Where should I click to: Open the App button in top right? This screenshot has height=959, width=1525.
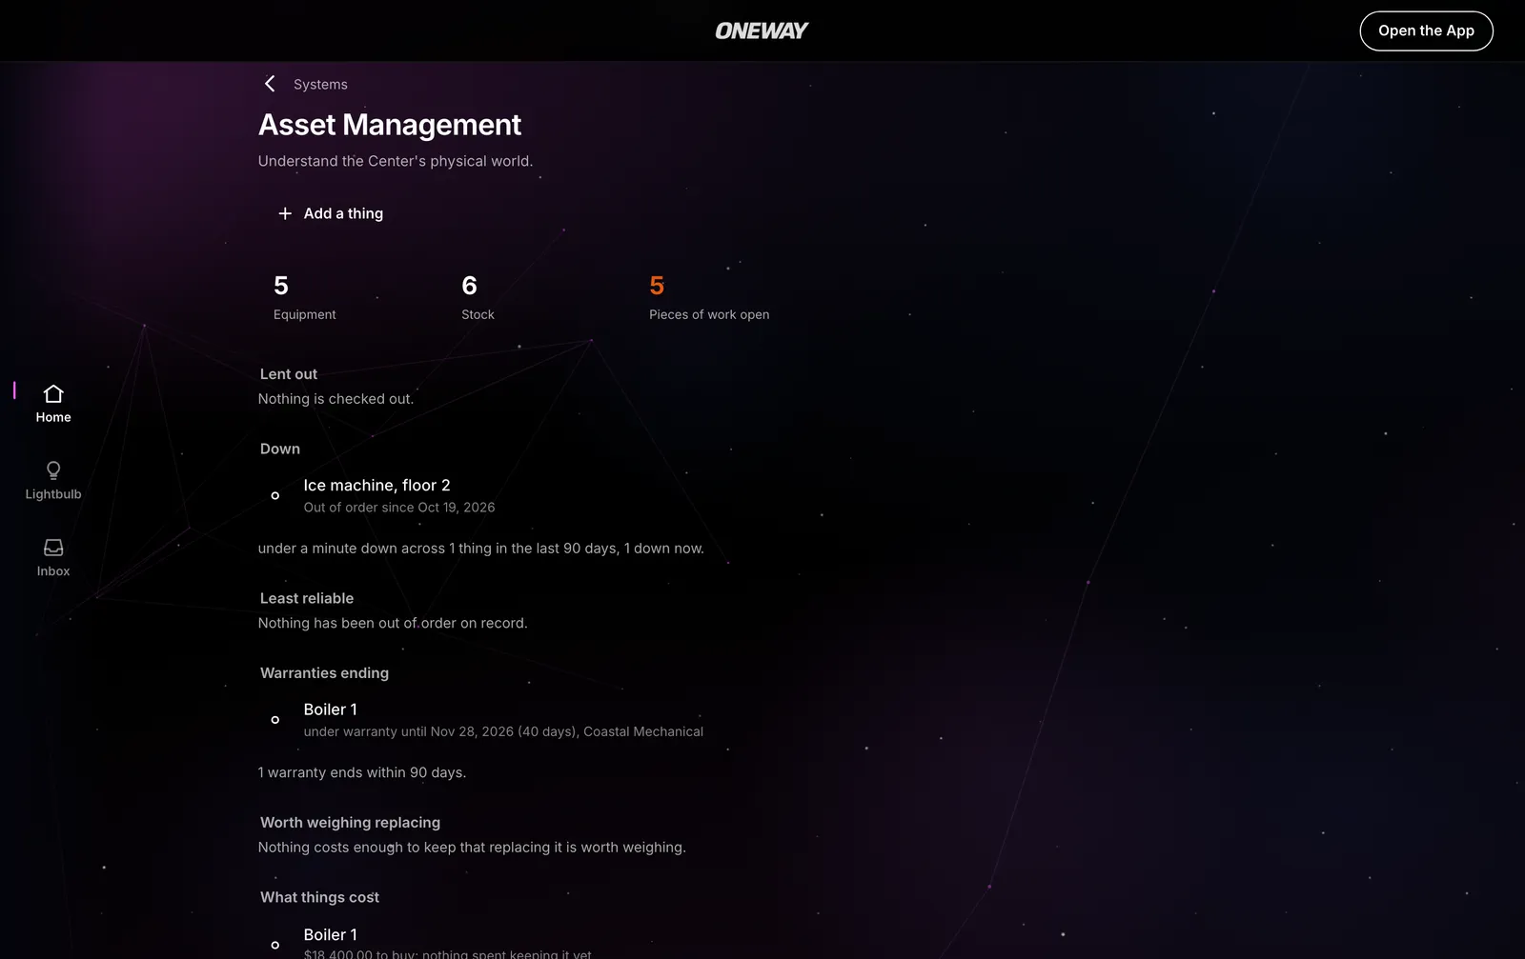(1426, 30)
